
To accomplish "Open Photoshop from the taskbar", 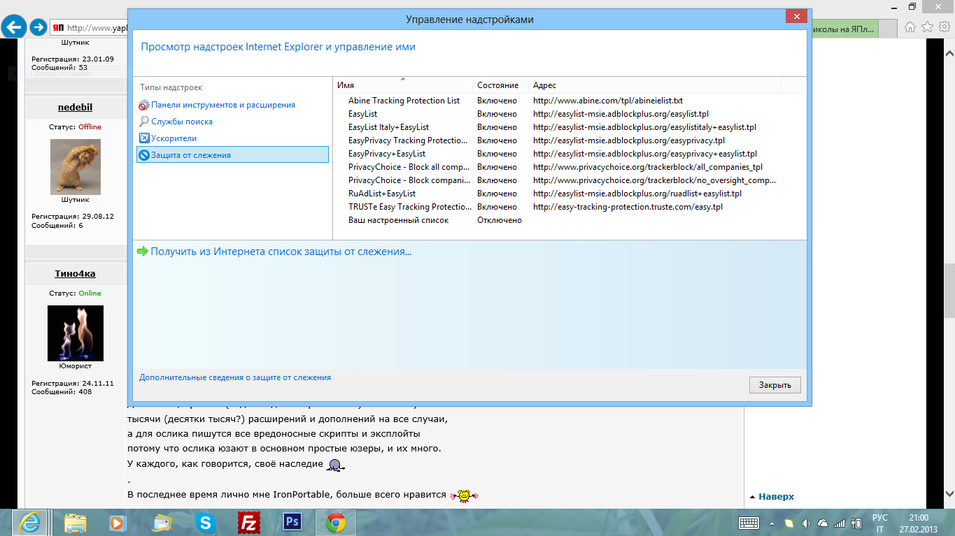I will [292, 522].
